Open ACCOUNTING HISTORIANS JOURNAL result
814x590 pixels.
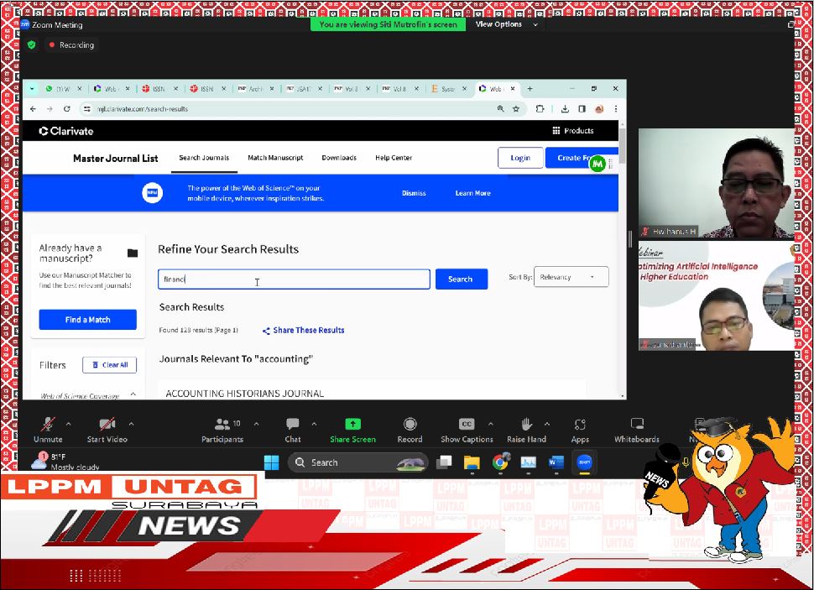(x=244, y=394)
